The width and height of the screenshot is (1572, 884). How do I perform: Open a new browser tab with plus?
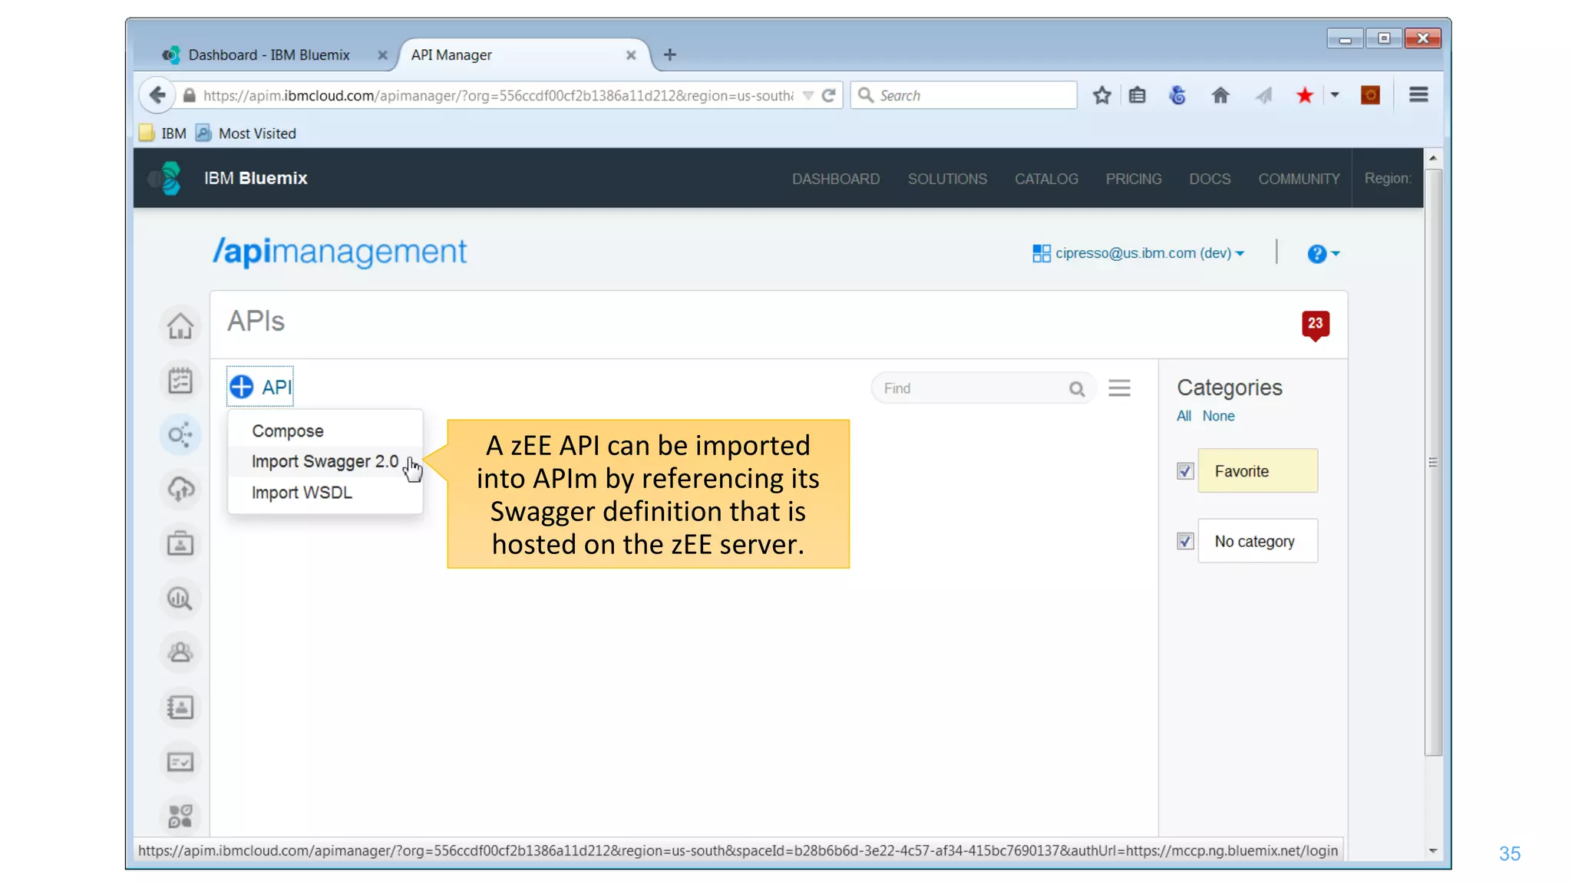[669, 54]
